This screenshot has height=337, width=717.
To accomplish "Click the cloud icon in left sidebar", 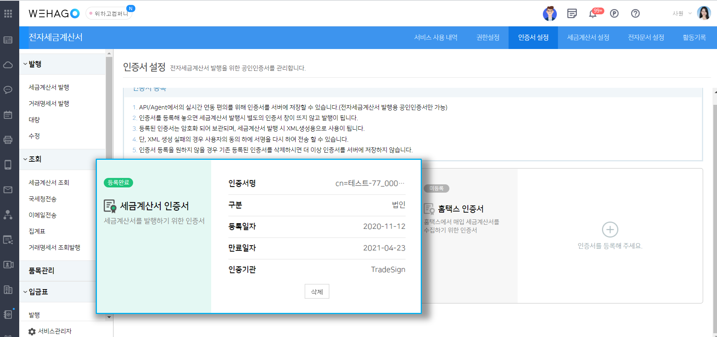I will pyautogui.click(x=8, y=65).
